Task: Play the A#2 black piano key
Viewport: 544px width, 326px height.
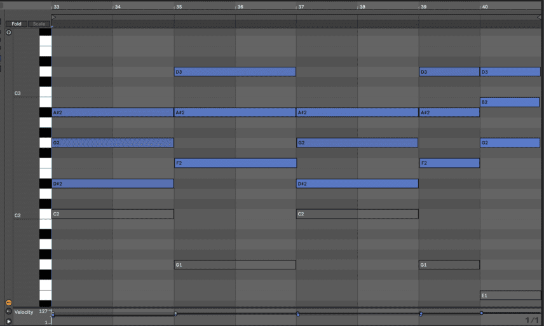Action: click(46, 112)
